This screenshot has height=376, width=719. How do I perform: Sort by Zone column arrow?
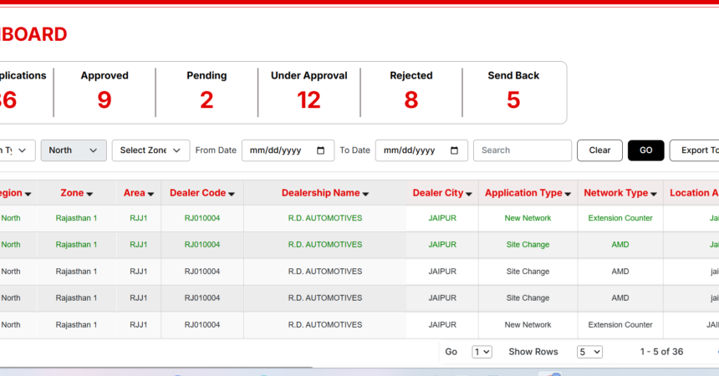pyautogui.click(x=89, y=194)
